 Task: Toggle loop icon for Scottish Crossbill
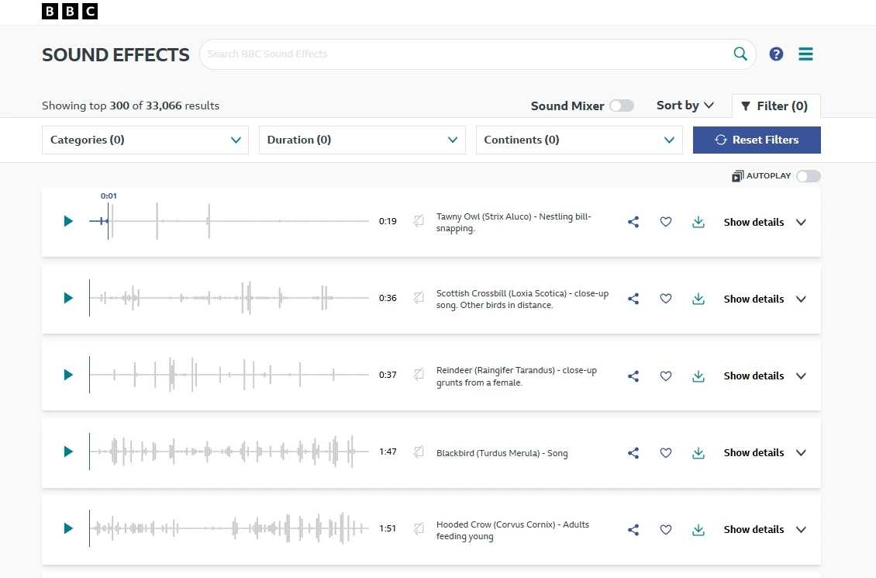tap(419, 297)
